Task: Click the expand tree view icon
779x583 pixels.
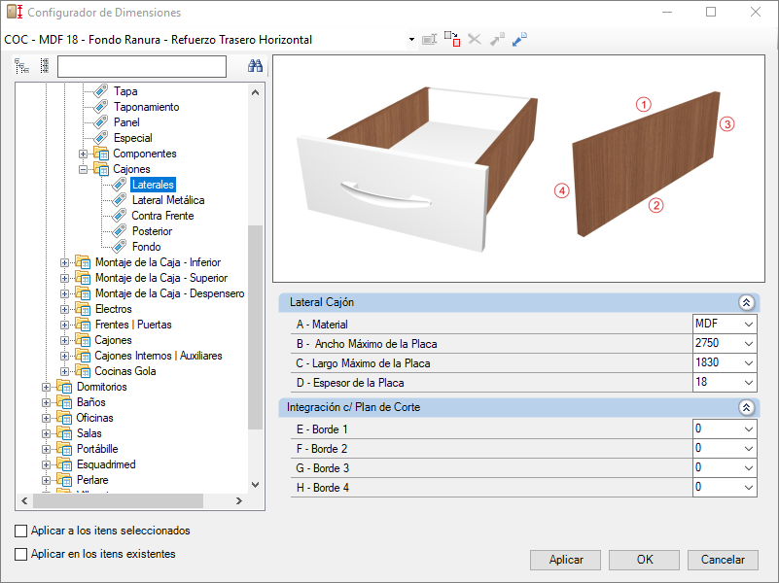Action: tap(21, 66)
